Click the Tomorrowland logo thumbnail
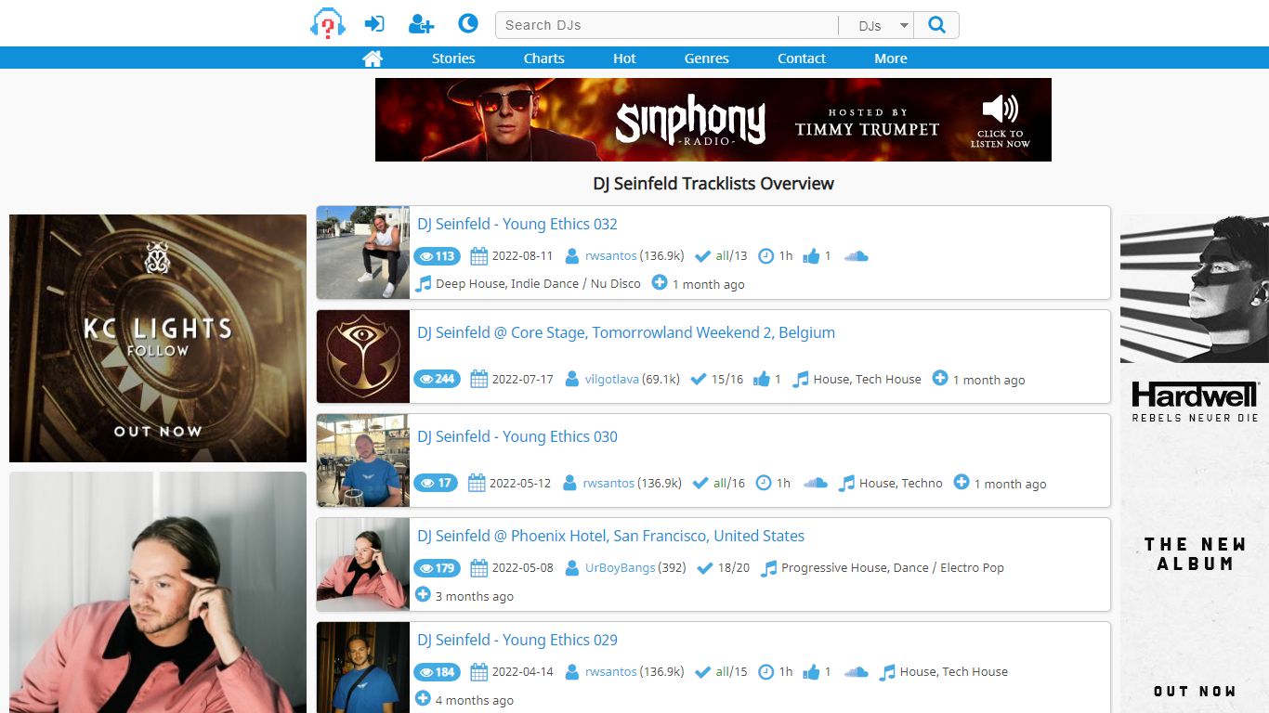 [x=363, y=356]
